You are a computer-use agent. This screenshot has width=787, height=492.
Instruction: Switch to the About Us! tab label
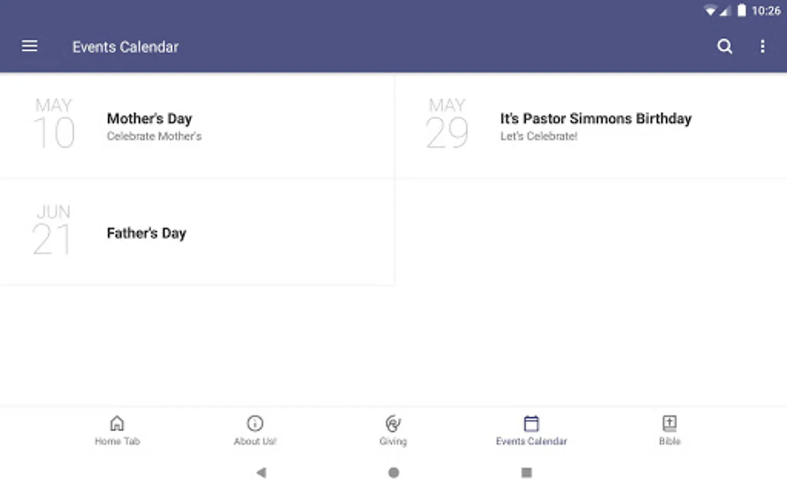coord(255,441)
